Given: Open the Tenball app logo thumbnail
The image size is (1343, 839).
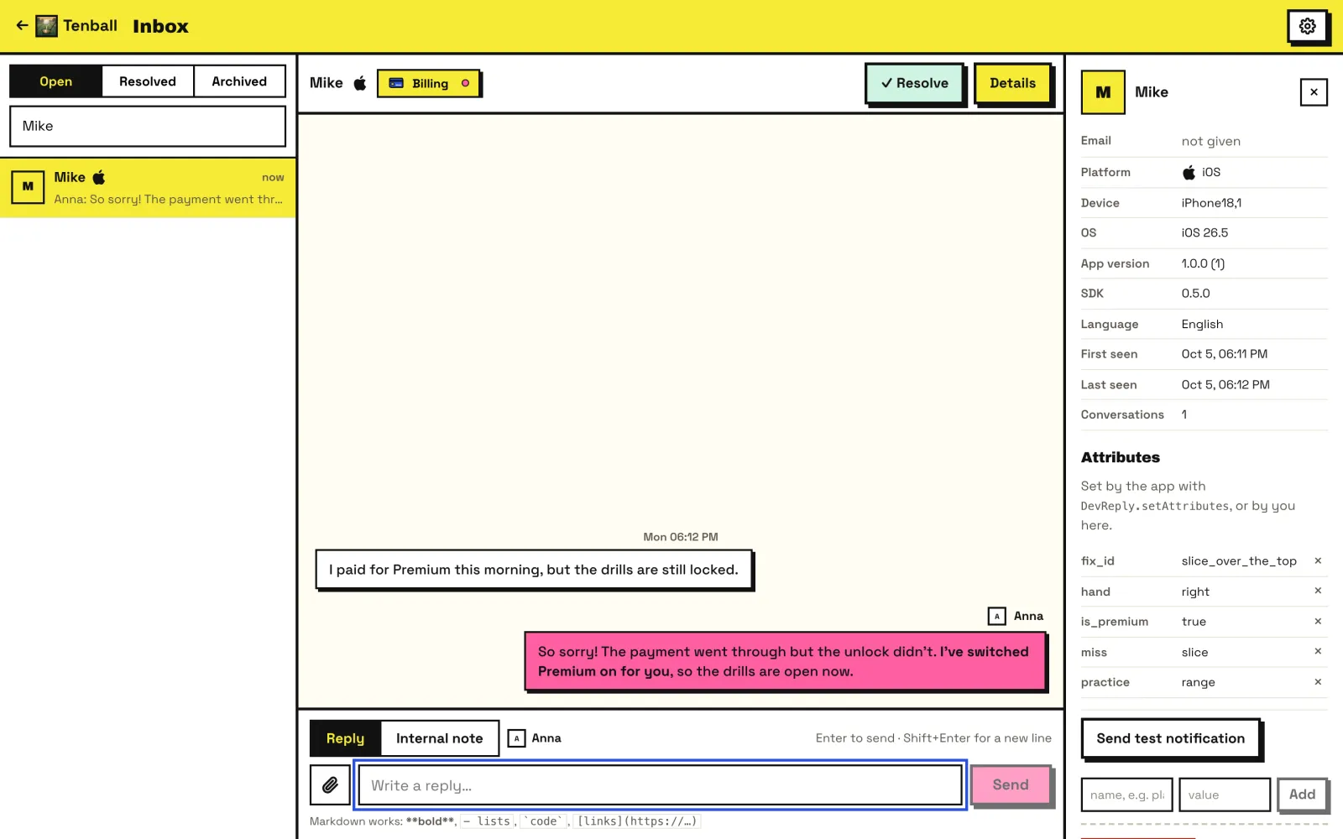Looking at the screenshot, I should point(47,26).
